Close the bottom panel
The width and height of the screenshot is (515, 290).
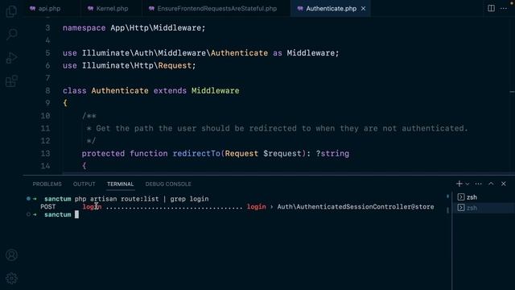pyautogui.click(x=504, y=184)
